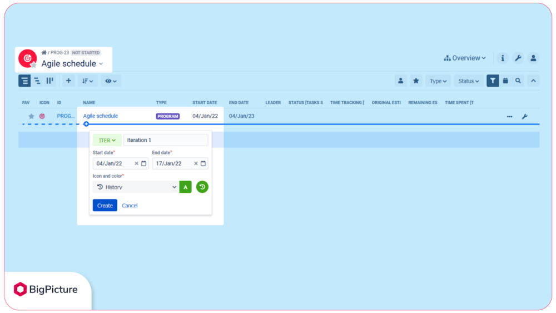Toggle the favorites star filter in toolbar

click(x=416, y=81)
